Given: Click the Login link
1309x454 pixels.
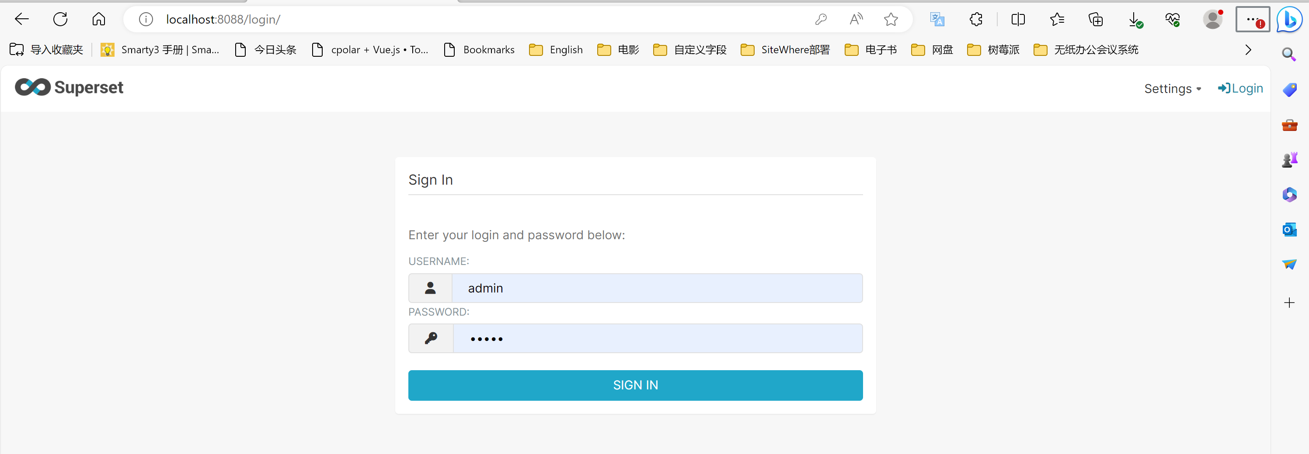Looking at the screenshot, I should click(x=1240, y=88).
